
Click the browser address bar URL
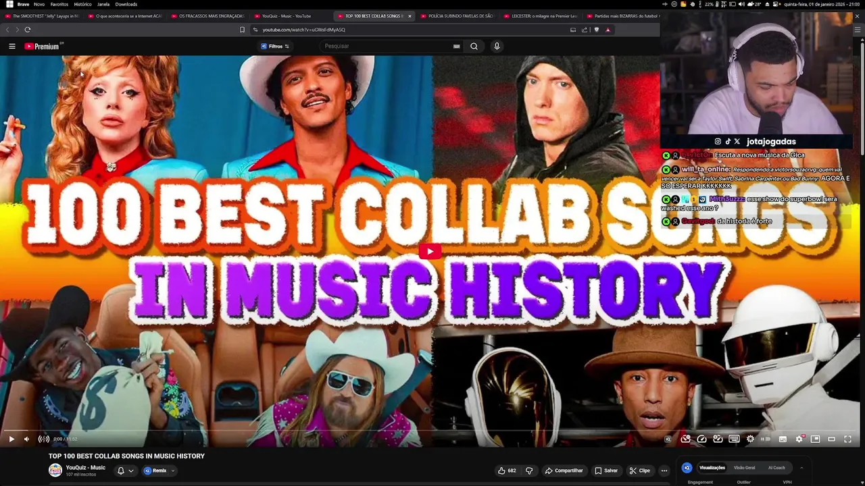303,30
